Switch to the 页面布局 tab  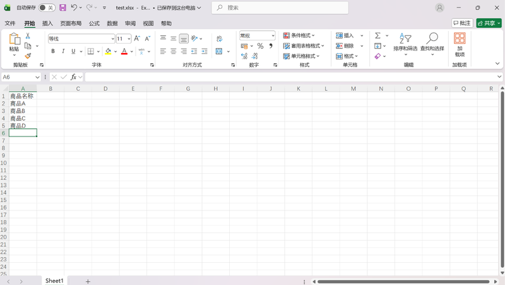pyautogui.click(x=71, y=23)
